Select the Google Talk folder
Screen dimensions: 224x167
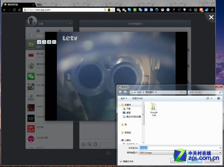[154, 110]
